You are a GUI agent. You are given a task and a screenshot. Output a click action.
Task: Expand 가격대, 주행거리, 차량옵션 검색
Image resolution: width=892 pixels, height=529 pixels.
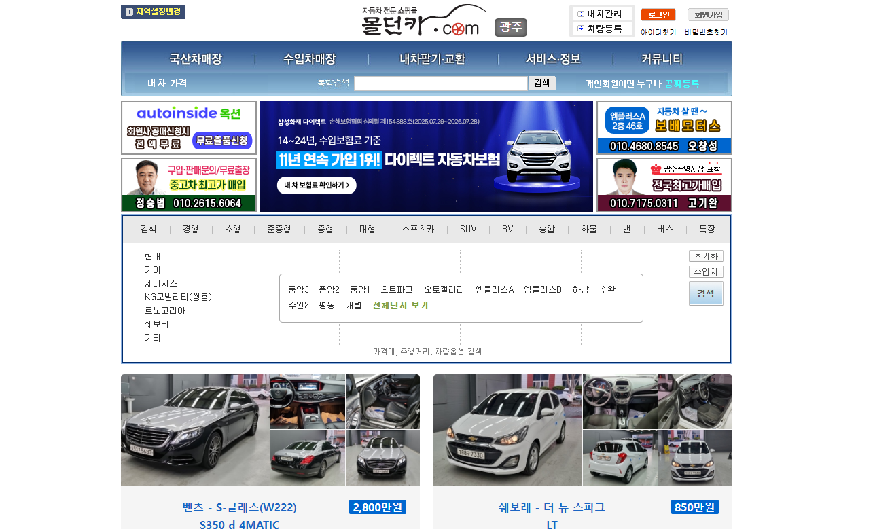click(427, 352)
